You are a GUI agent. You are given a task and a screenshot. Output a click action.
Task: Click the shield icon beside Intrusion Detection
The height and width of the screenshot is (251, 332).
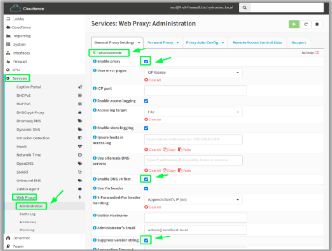point(80,138)
